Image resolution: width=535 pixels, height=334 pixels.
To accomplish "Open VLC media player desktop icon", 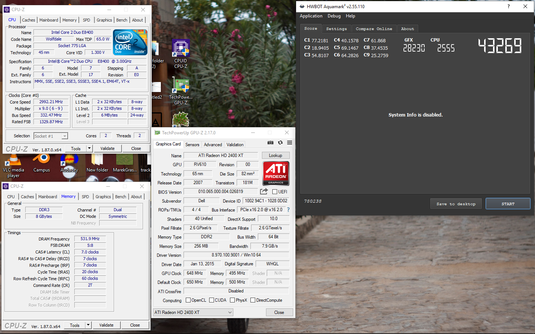I will (13, 166).
